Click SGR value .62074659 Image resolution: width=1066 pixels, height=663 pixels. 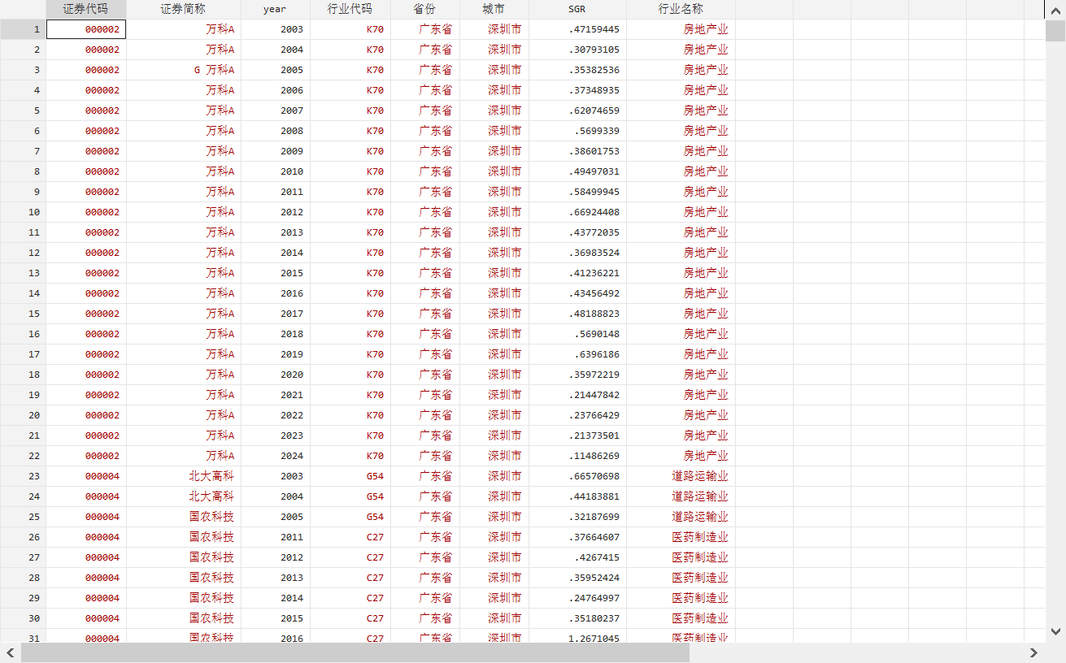(x=577, y=110)
